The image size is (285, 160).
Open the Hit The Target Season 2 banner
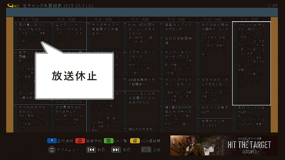tap(224, 145)
